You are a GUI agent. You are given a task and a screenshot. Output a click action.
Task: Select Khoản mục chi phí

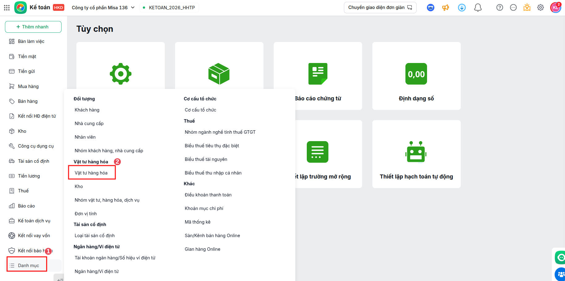tap(204, 208)
